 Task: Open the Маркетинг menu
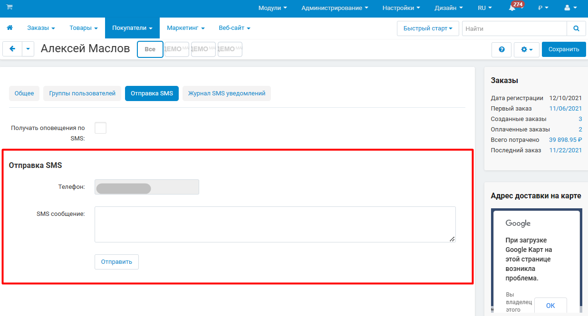185,28
